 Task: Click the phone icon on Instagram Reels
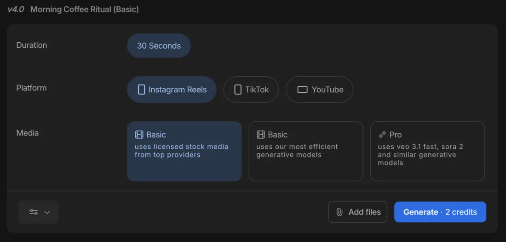point(141,90)
